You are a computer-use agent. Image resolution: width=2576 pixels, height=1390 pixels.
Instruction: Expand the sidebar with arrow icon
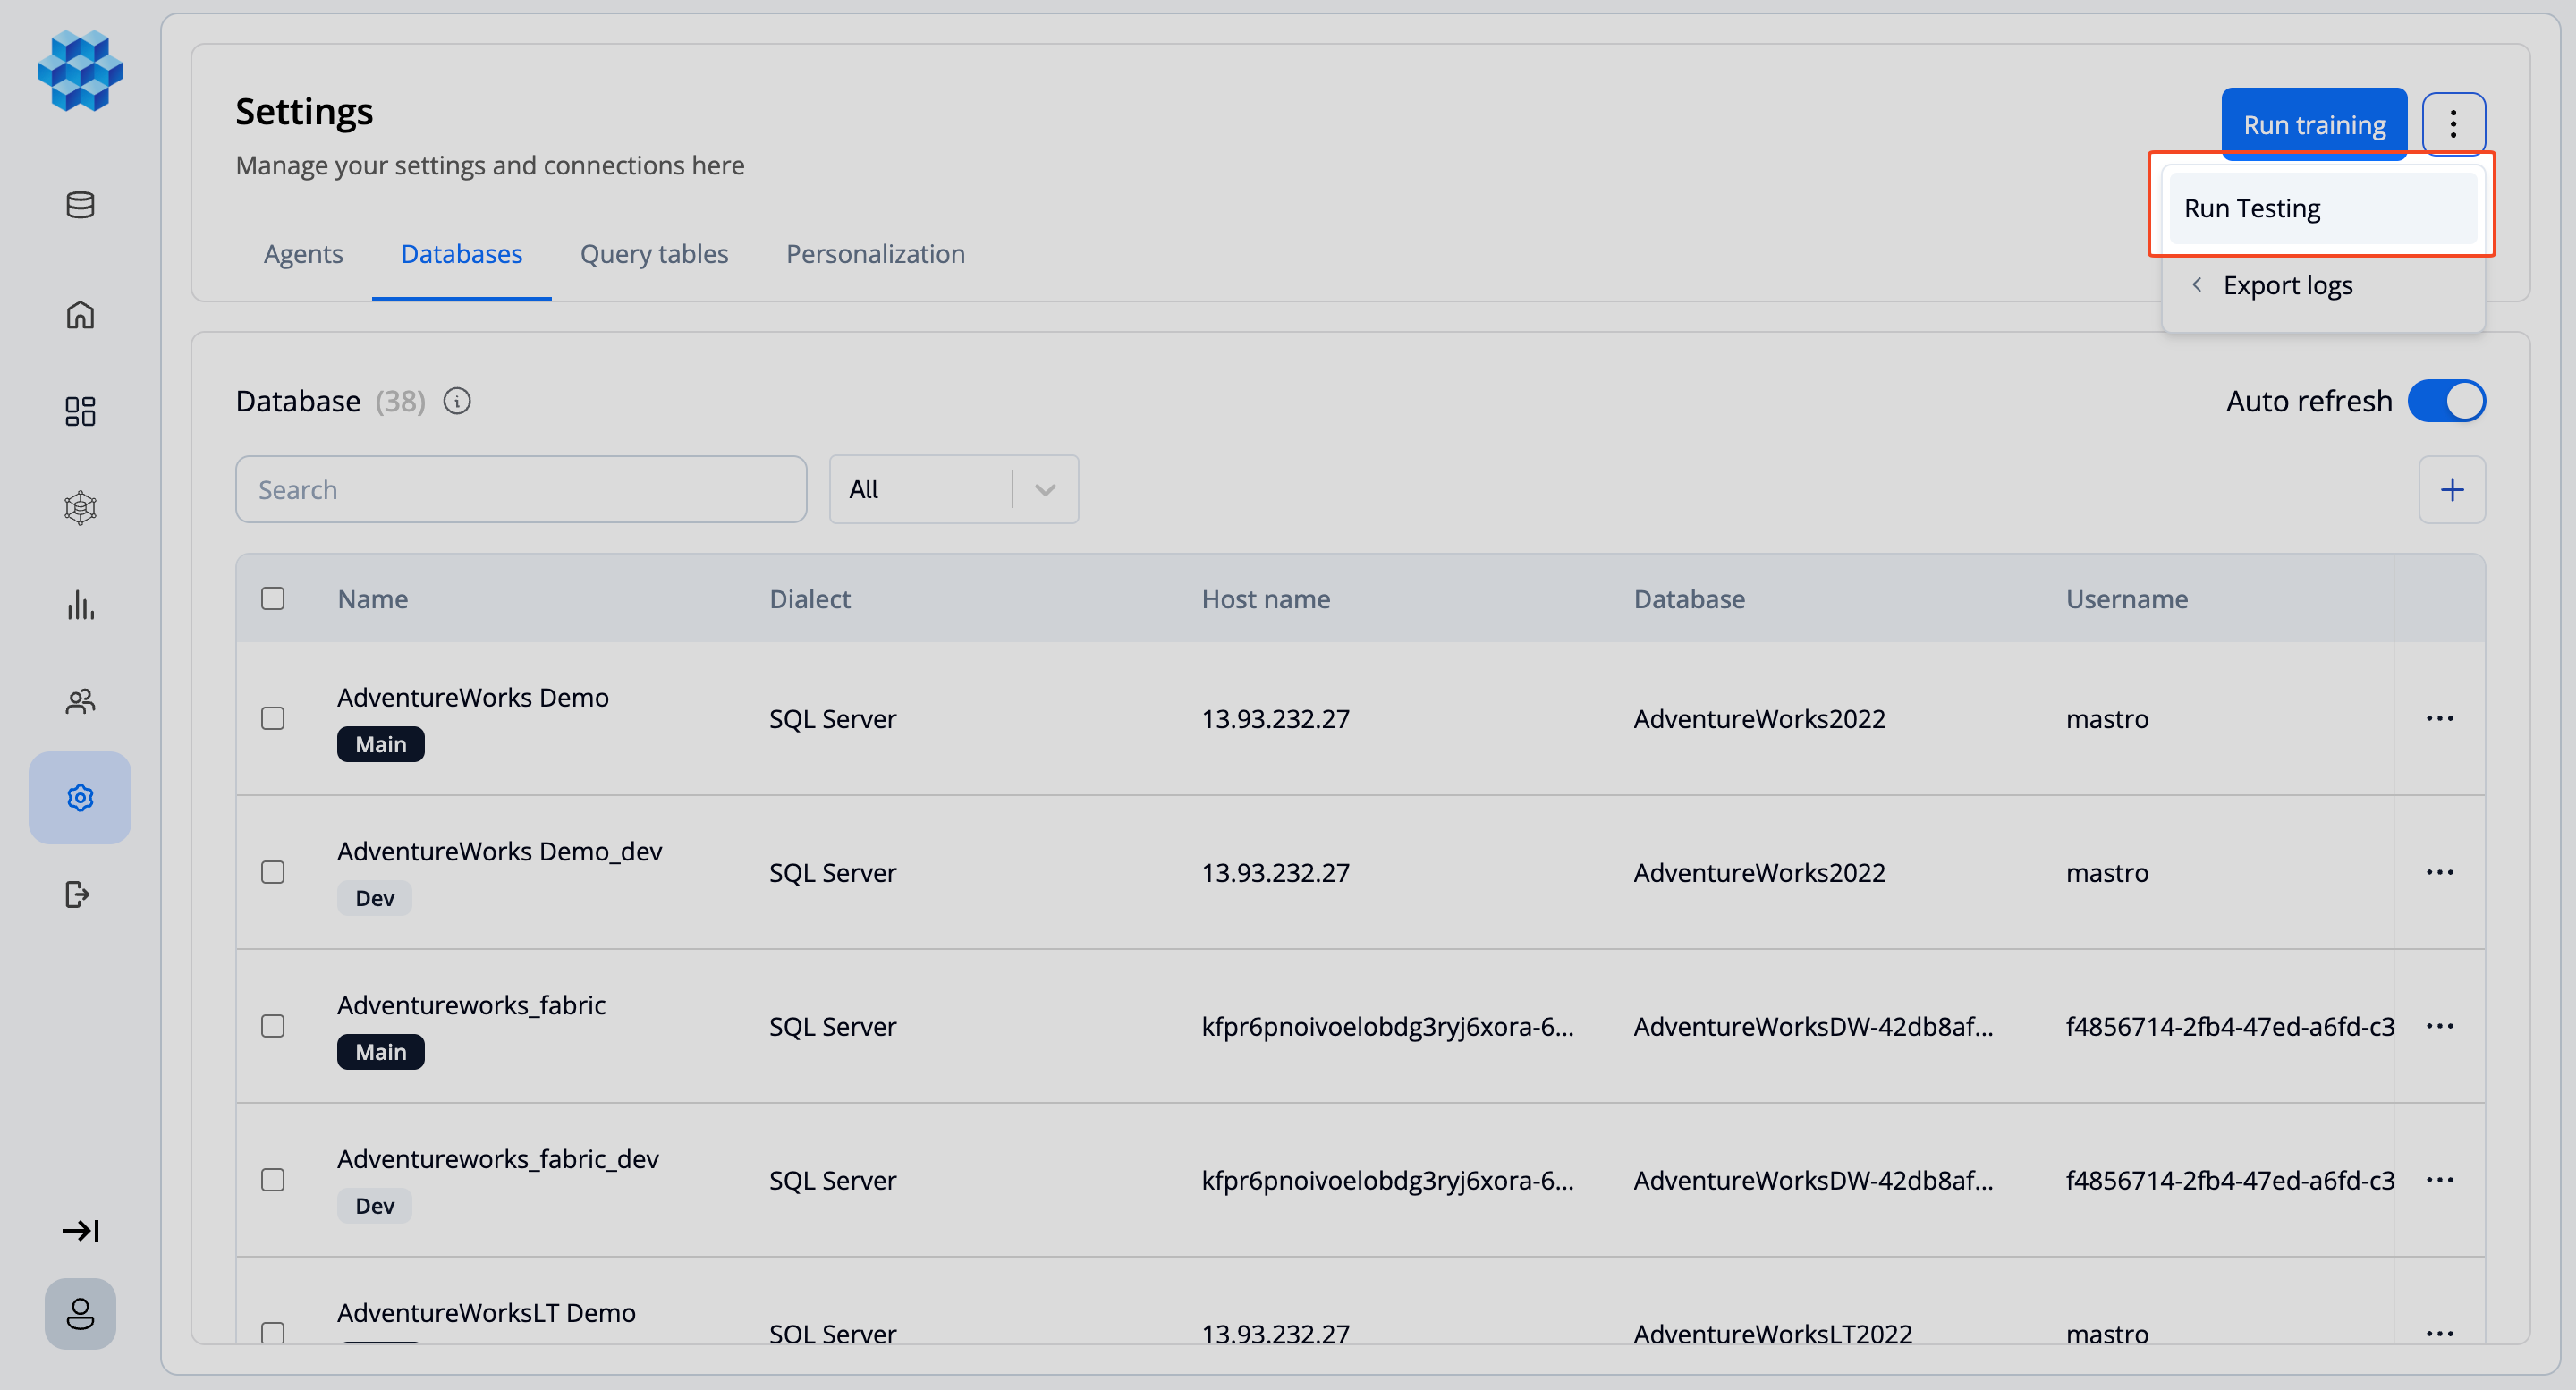point(80,1230)
